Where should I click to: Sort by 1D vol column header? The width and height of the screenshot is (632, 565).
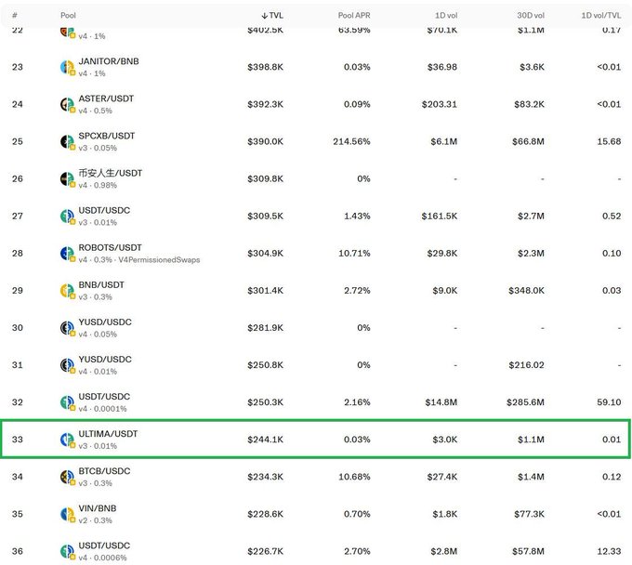[x=446, y=15]
